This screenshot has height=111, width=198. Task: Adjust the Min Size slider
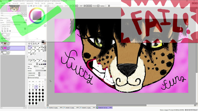[40, 68]
